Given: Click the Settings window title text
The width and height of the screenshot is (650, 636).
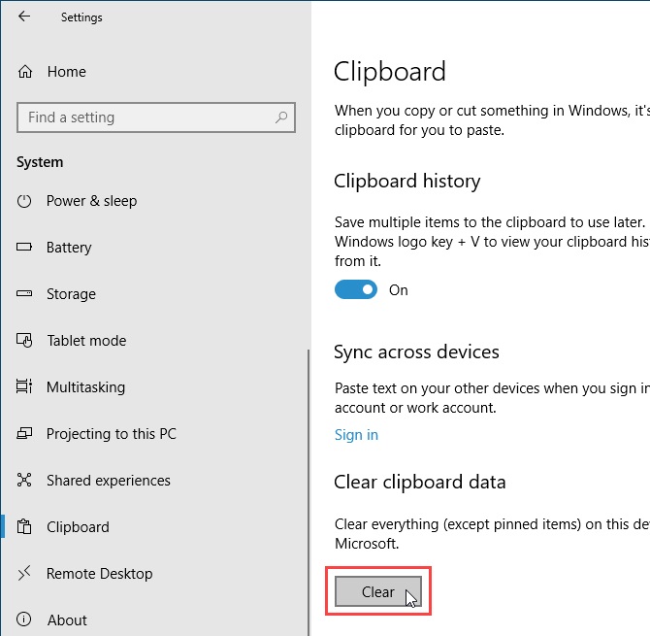Looking at the screenshot, I should (81, 17).
